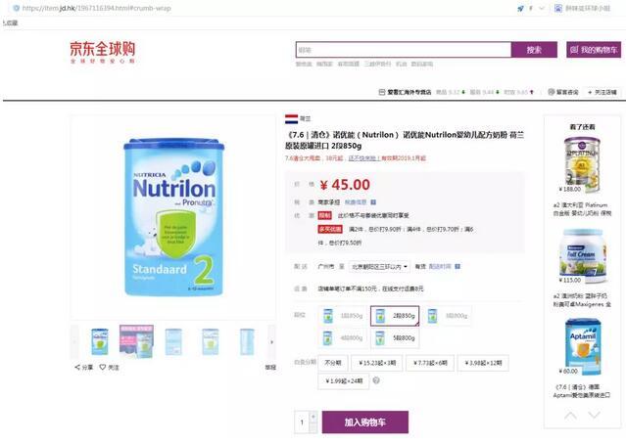Open the shopping cart (我的购物车) icon button
626x444 pixels.
[594, 50]
